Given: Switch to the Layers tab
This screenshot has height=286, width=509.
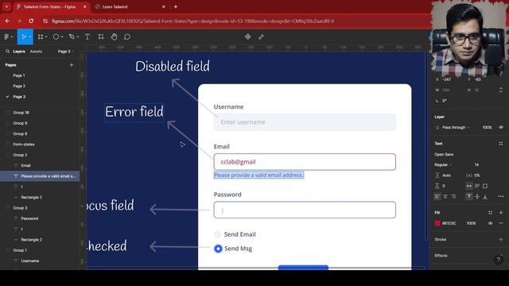Looking at the screenshot, I should click(19, 51).
